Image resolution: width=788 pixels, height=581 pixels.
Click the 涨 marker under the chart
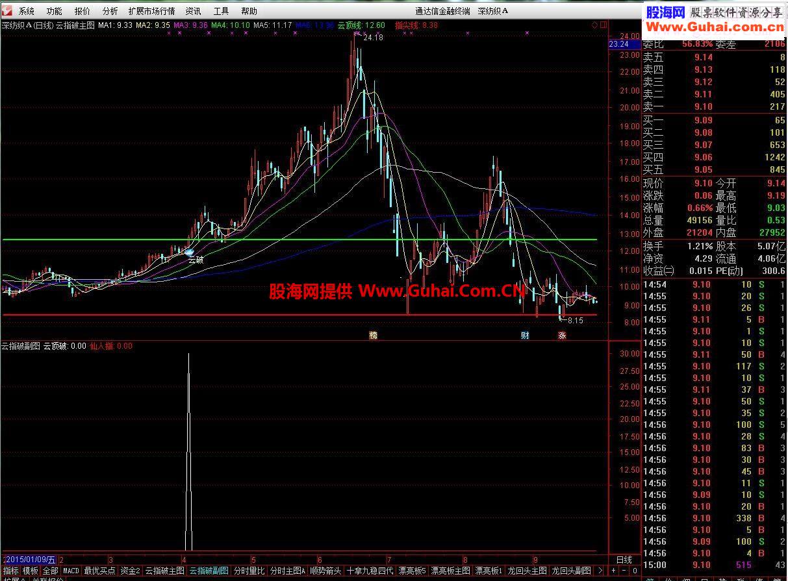click(x=562, y=335)
